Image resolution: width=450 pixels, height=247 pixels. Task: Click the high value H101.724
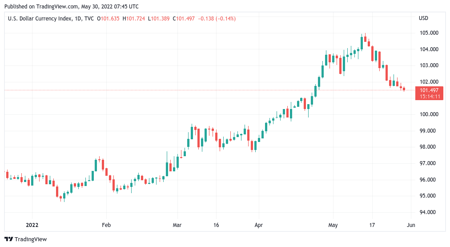coord(135,18)
